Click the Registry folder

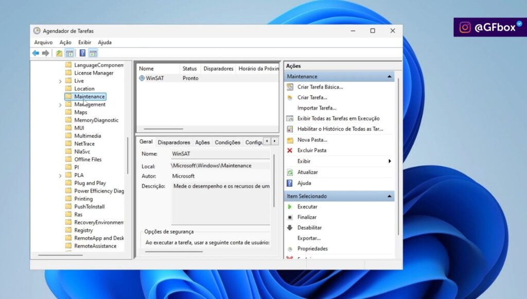point(83,230)
